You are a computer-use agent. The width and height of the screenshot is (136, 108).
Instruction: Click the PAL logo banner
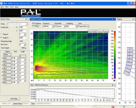pyautogui.click(x=31, y=13)
